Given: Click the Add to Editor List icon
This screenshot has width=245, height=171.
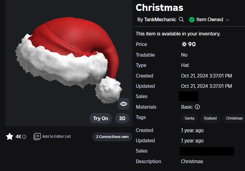Looking at the screenshot, I should [37, 136].
